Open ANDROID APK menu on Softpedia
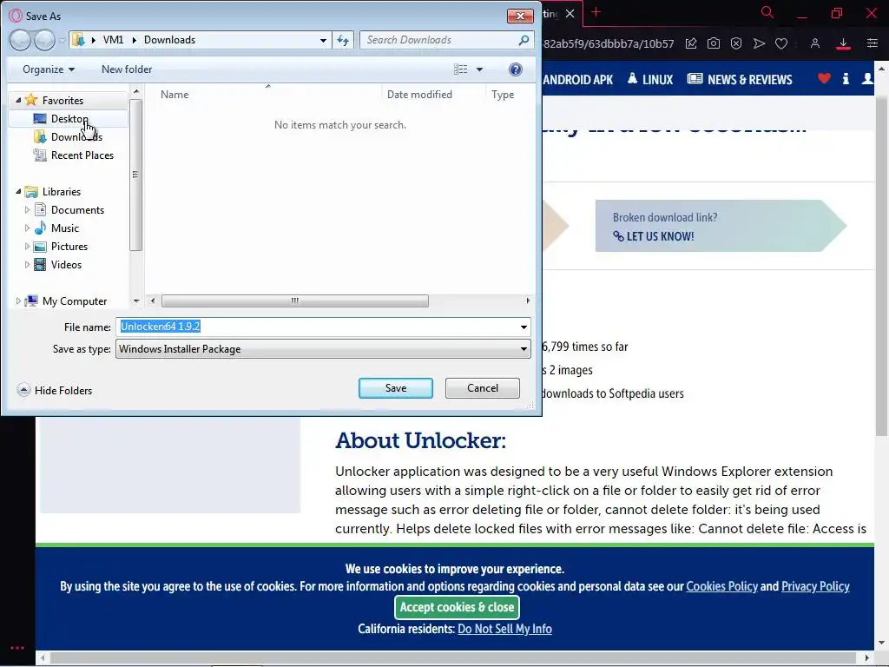 click(577, 79)
